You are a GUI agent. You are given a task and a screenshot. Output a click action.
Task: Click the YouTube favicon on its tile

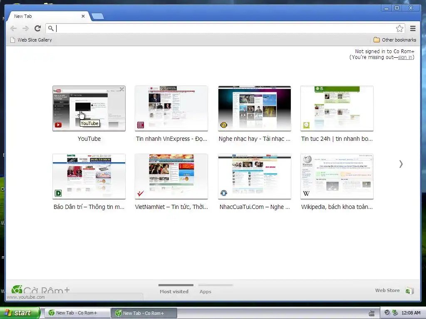(x=58, y=125)
